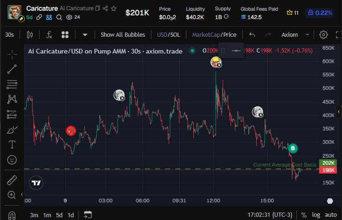Open the emoji icons tool
Image resolution: width=342 pixels, height=220 pixels.
pos(12,160)
